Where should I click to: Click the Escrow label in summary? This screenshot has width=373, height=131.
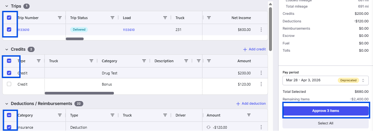[288, 36]
